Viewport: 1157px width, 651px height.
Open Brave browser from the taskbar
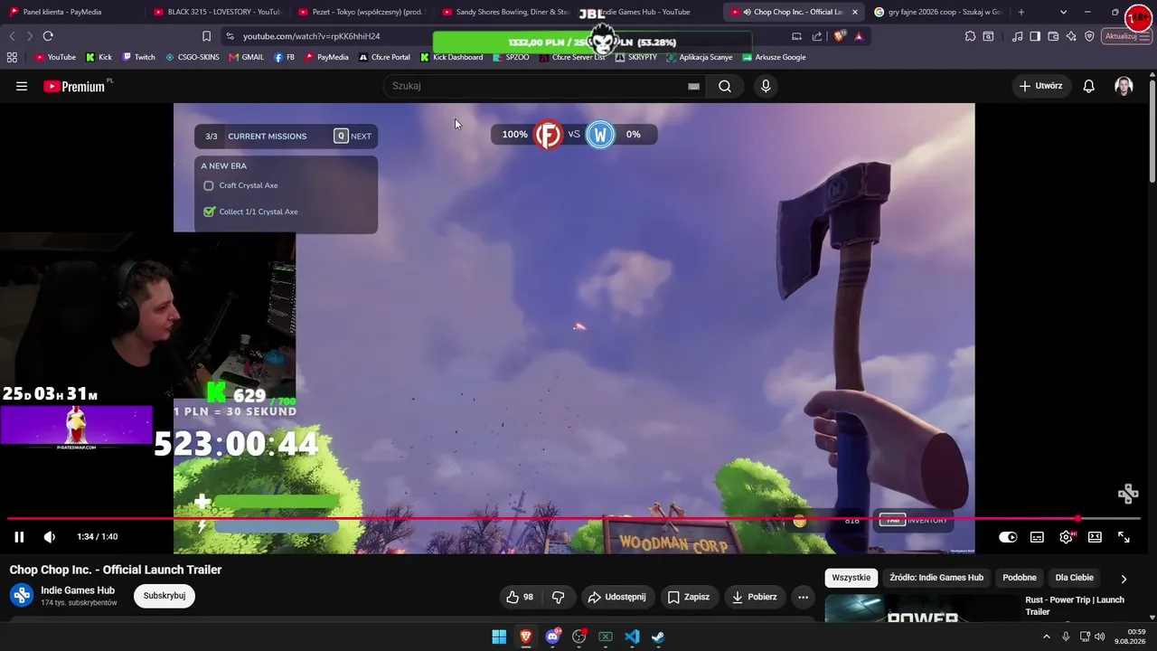pyautogui.click(x=525, y=637)
